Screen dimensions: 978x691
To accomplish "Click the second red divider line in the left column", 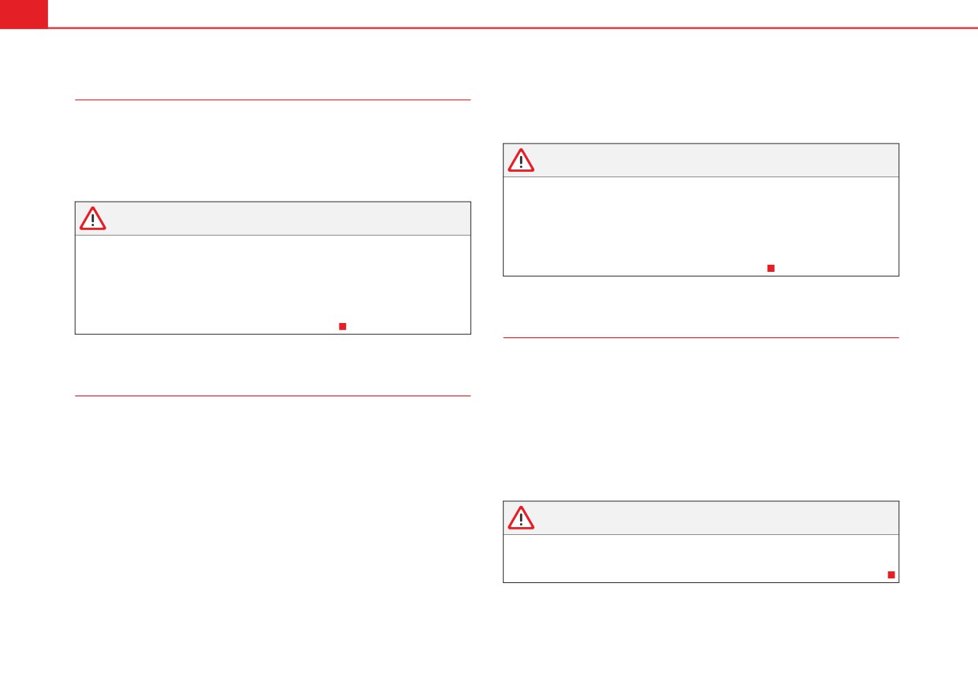I will pos(273,396).
